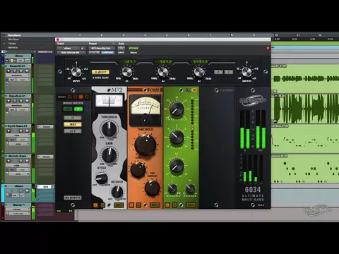Turn the white module ATTACK knob
The width and height of the screenshot is (339, 254).
tap(102, 179)
